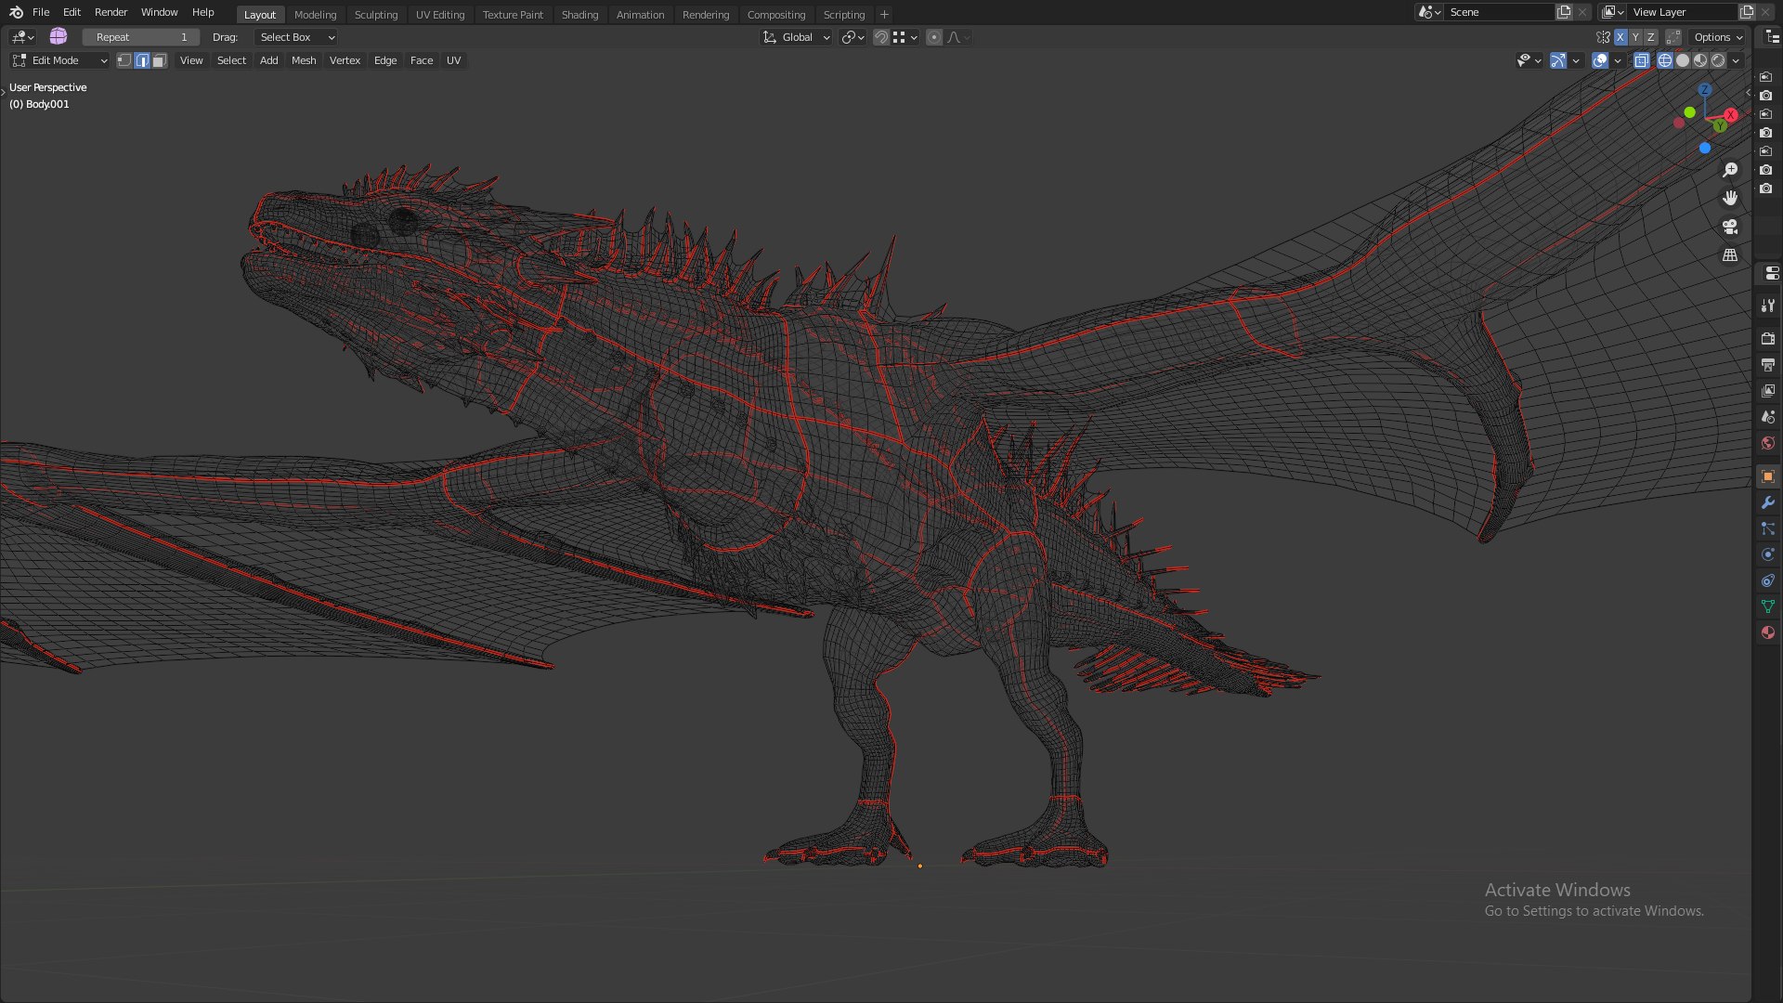Image resolution: width=1783 pixels, height=1003 pixels.
Task: Enable face select mode
Action: coord(160,60)
